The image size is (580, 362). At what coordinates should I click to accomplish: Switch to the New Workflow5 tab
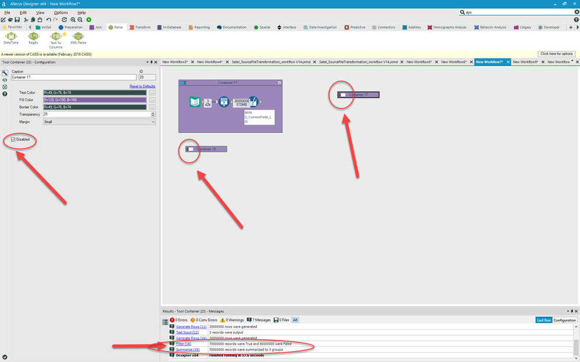(418, 62)
